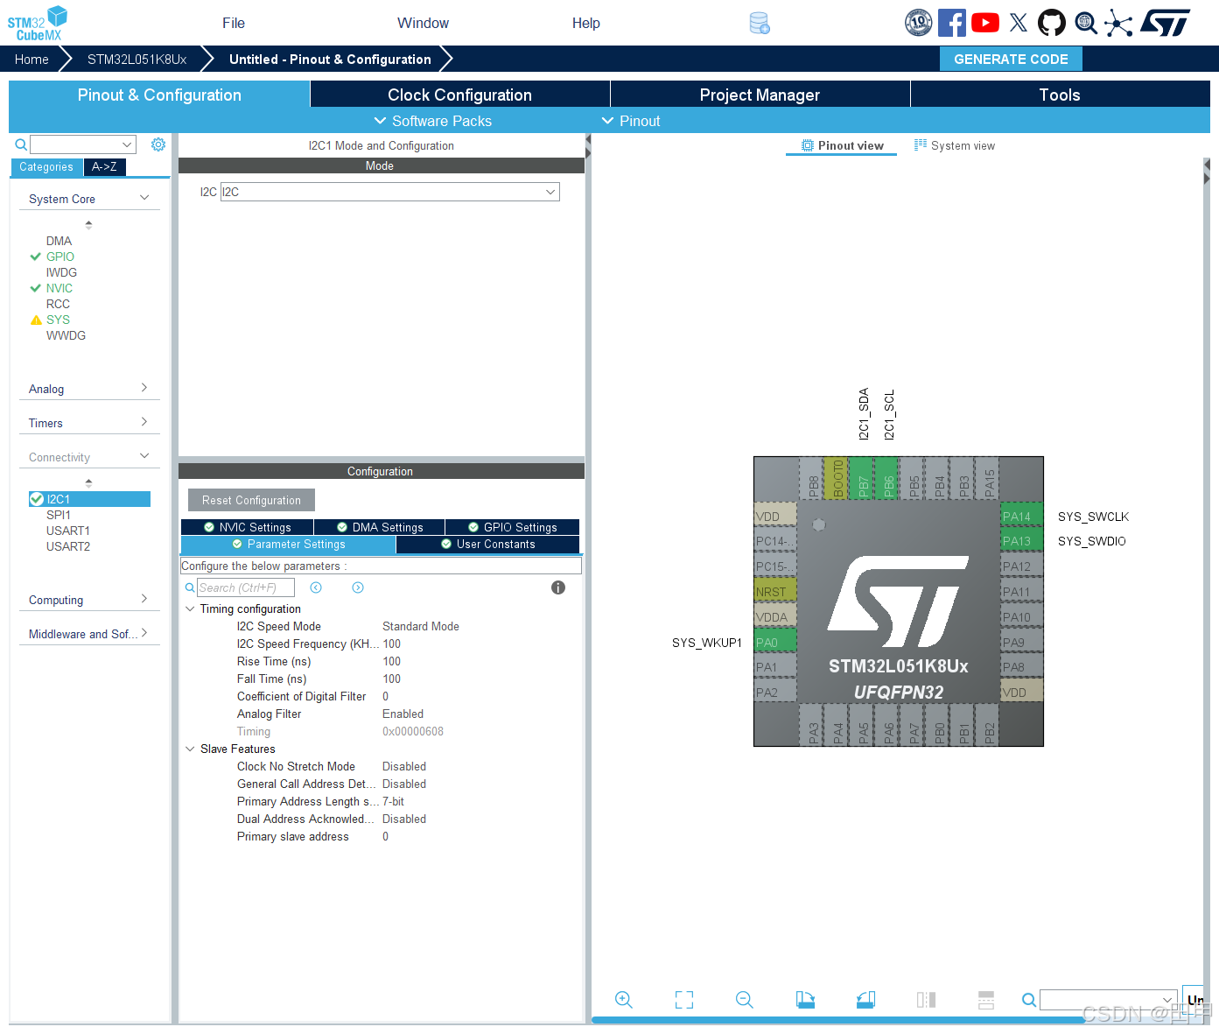Switch to Tools tab
1219x1034 pixels.
click(1060, 95)
